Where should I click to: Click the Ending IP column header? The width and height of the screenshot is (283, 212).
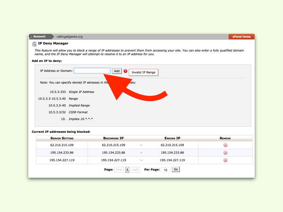172,138
